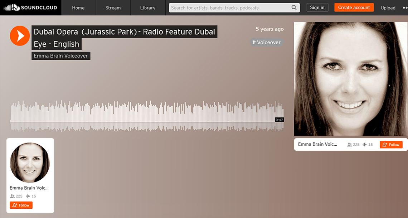Go to the Stream tab
Screen dimensions: 408x218
[113, 8]
